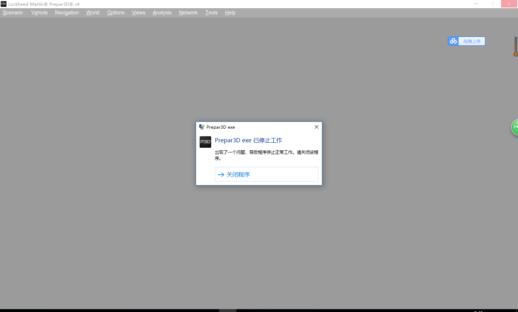Click the dialog title bar application icon

click(202, 127)
